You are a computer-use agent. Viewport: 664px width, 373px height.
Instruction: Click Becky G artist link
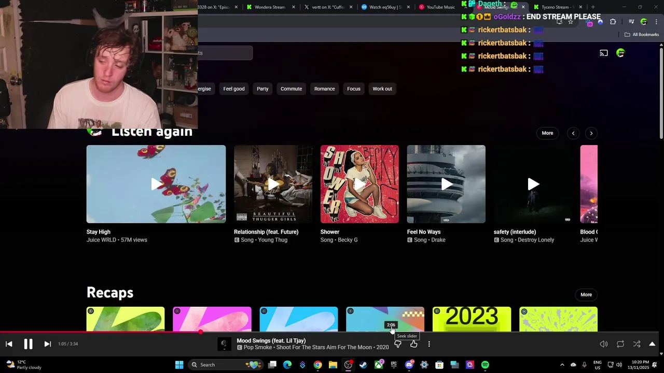pos(348,240)
